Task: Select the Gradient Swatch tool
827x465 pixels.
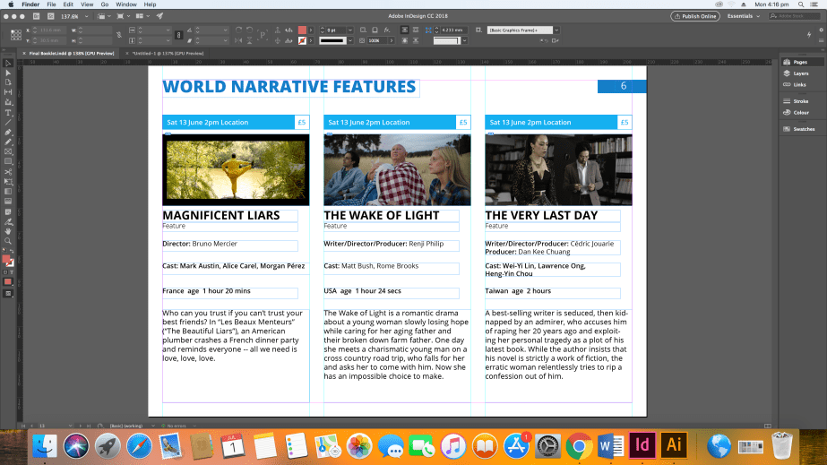Action: (x=8, y=192)
